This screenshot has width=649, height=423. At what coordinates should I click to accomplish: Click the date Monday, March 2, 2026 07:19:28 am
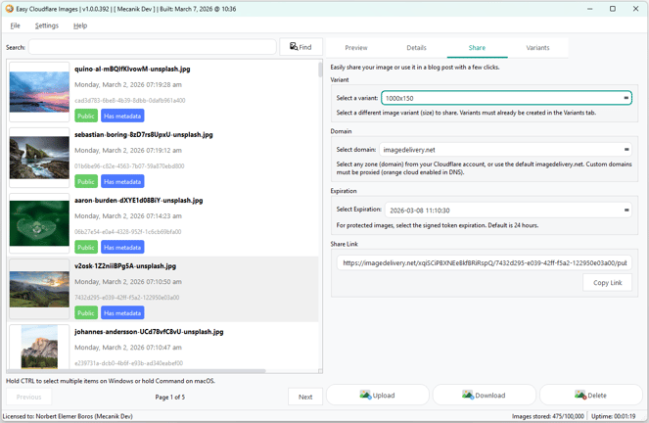point(128,85)
